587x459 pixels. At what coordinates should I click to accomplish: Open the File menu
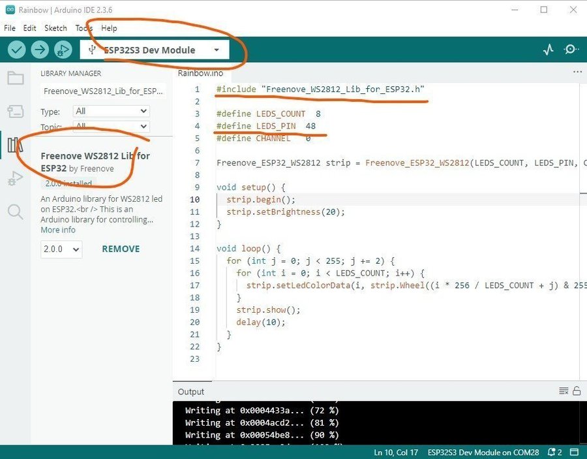(9, 28)
